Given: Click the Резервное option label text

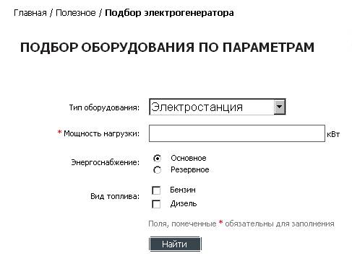Looking at the screenshot, I should (x=190, y=169).
